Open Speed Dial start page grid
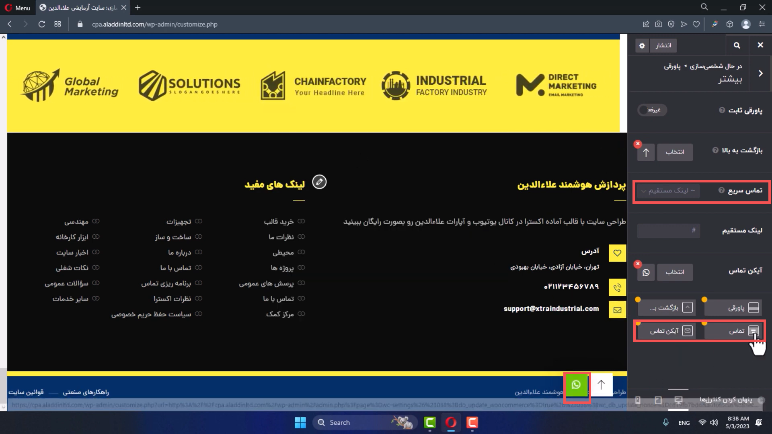 [x=57, y=24]
